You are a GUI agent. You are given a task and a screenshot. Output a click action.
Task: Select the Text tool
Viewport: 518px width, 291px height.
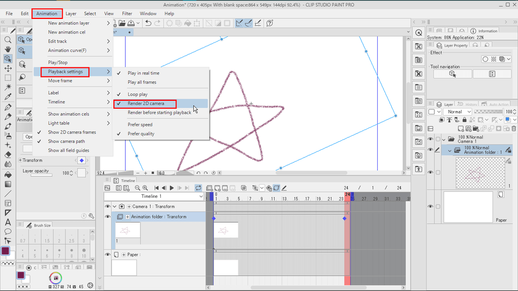coord(8,222)
